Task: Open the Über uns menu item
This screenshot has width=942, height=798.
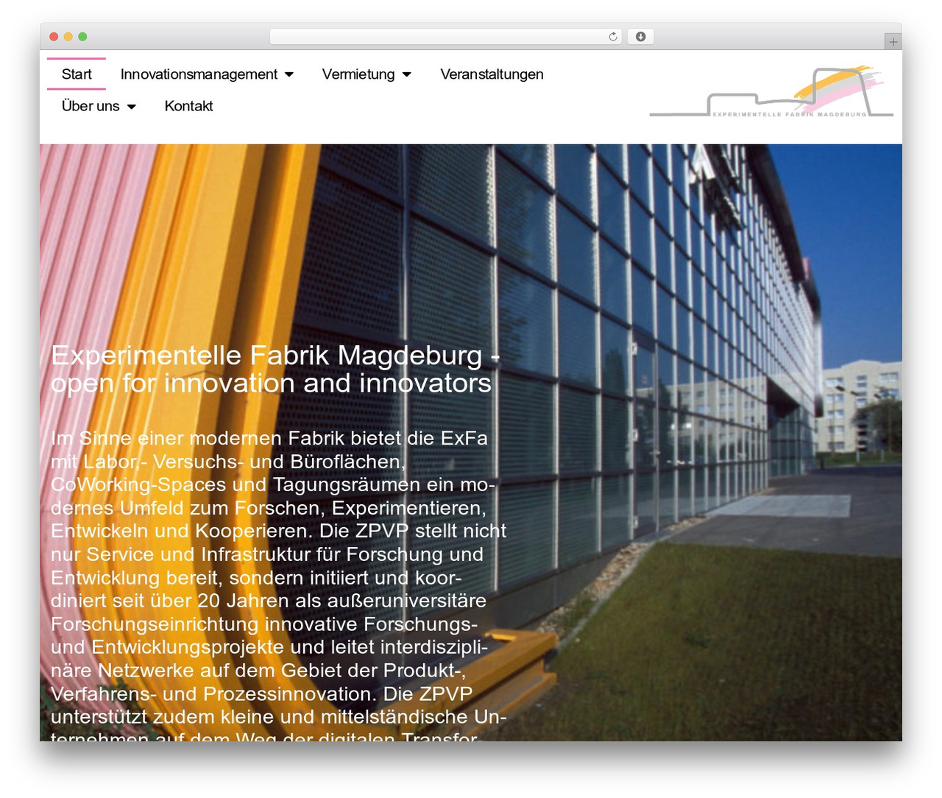Action: pos(91,106)
